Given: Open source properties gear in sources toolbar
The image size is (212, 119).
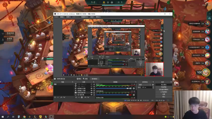Looking at the screenshot, I should click(x=82, y=97).
